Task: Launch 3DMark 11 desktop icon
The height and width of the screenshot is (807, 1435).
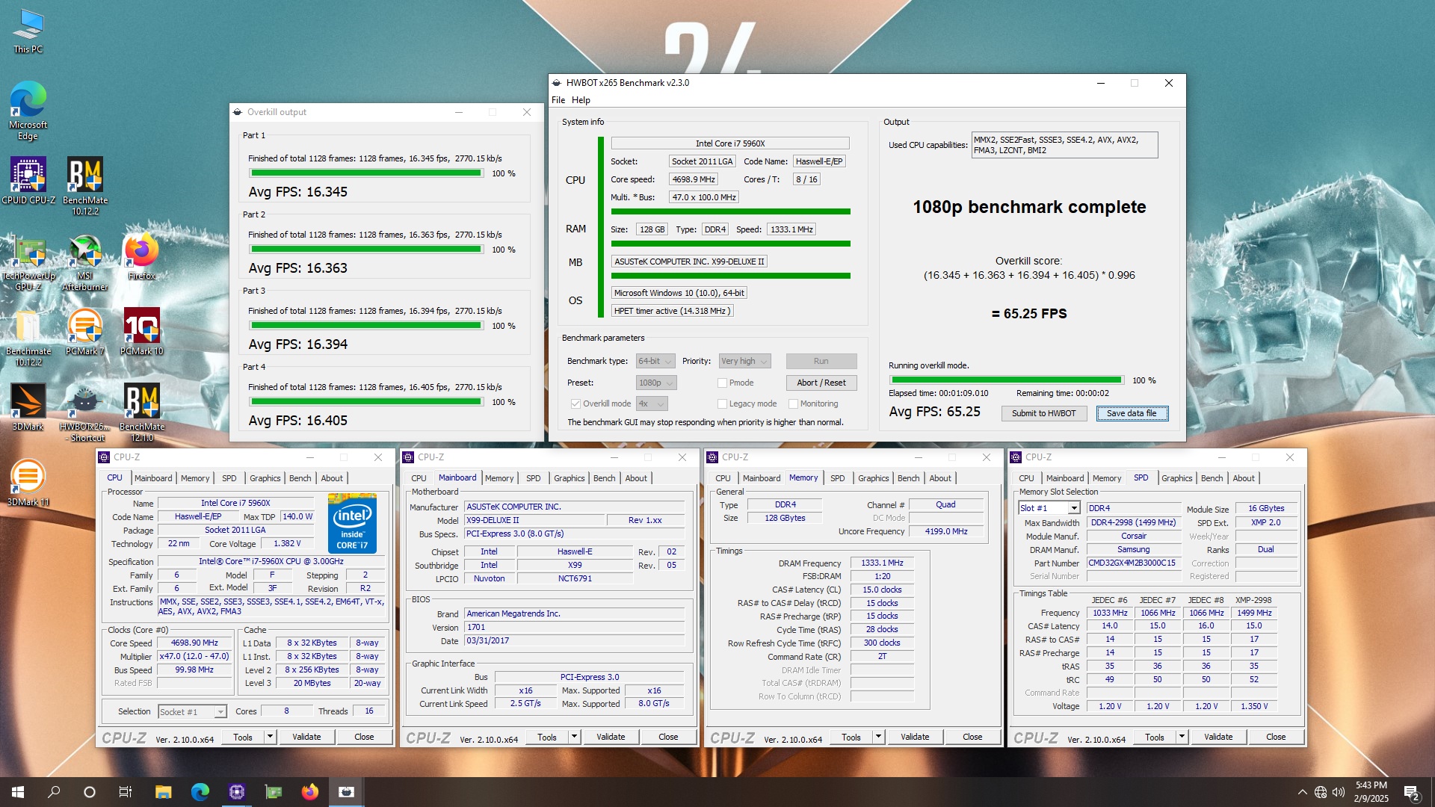Action: pos(28,483)
